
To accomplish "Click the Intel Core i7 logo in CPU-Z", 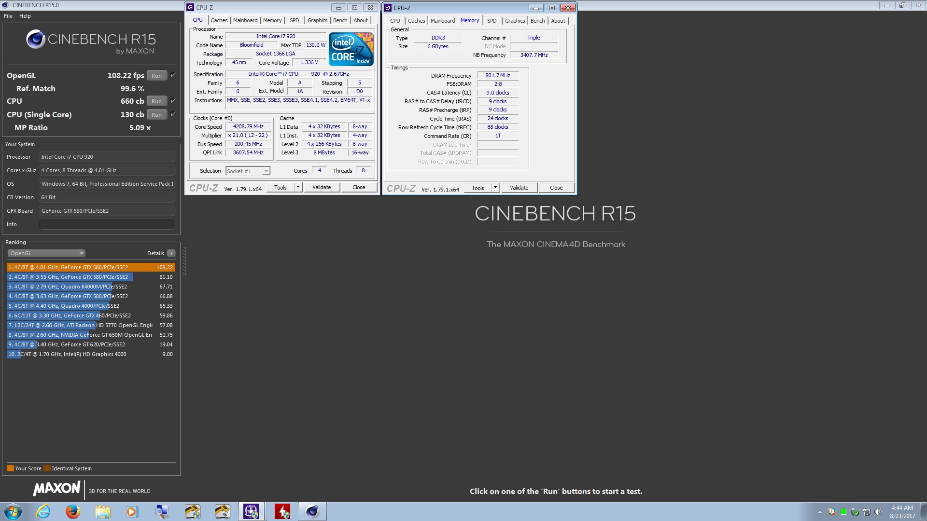I will pyautogui.click(x=351, y=49).
